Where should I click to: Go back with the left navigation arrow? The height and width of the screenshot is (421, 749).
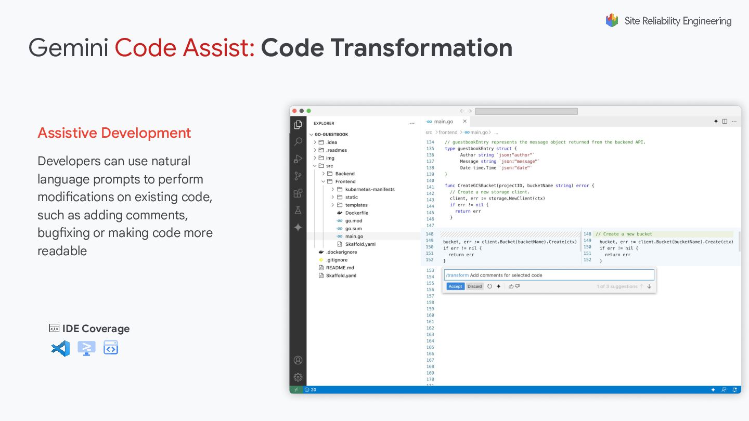[462, 111]
